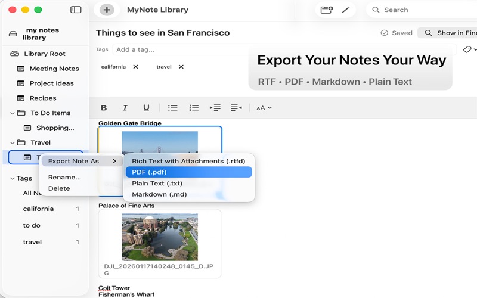Click the MyNote Library window title
The image size is (477, 298).
click(157, 10)
